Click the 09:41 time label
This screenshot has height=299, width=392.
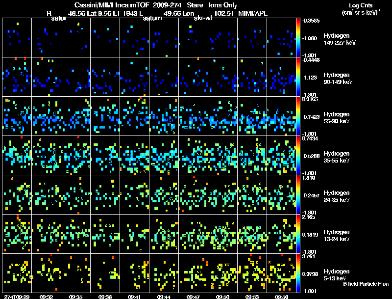[x=134, y=297]
